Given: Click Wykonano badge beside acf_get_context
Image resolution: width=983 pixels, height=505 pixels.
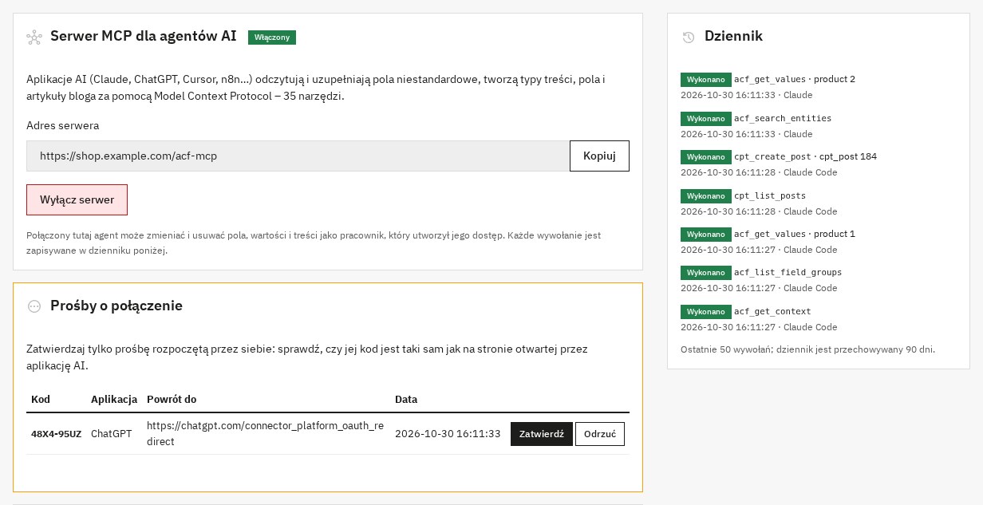Looking at the screenshot, I should (705, 312).
